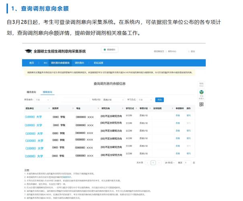Sort by the 院系所 column arrow
Image resolution: width=243 pixels, height=201 pixels.
coord(73,108)
